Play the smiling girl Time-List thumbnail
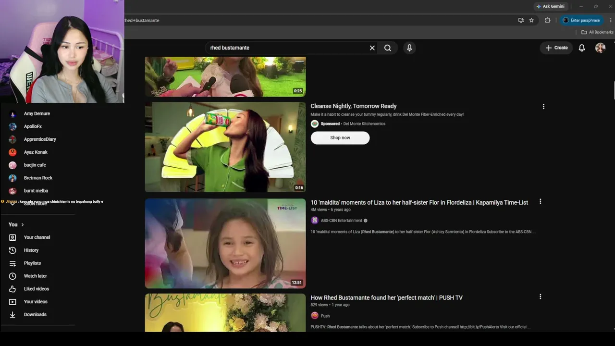The image size is (615, 346). pyautogui.click(x=225, y=244)
